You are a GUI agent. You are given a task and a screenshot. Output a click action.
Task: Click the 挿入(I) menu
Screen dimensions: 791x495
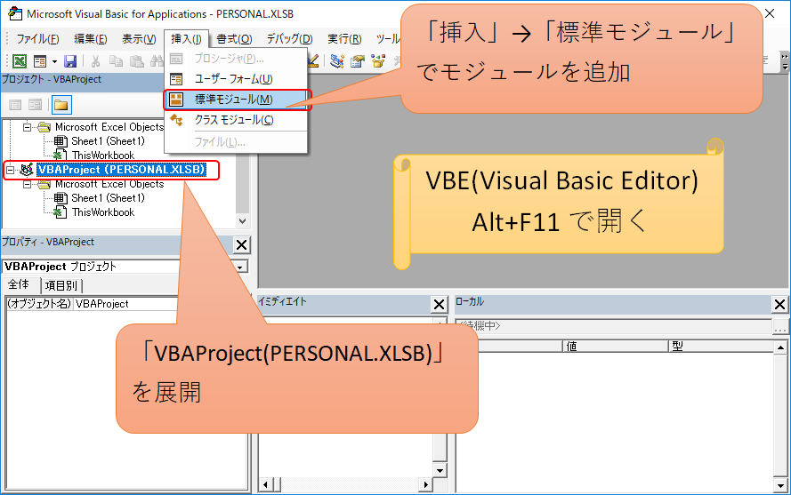point(186,39)
